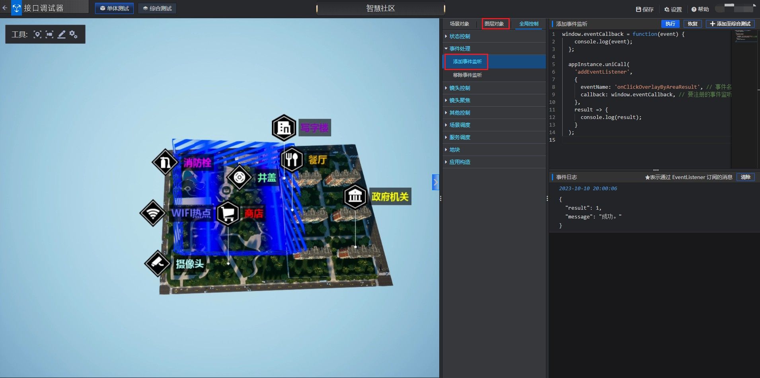The height and width of the screenshot is (378, 760).
Task: Click the 摄像头 camera marker icon
Action: tap(158, 263)
